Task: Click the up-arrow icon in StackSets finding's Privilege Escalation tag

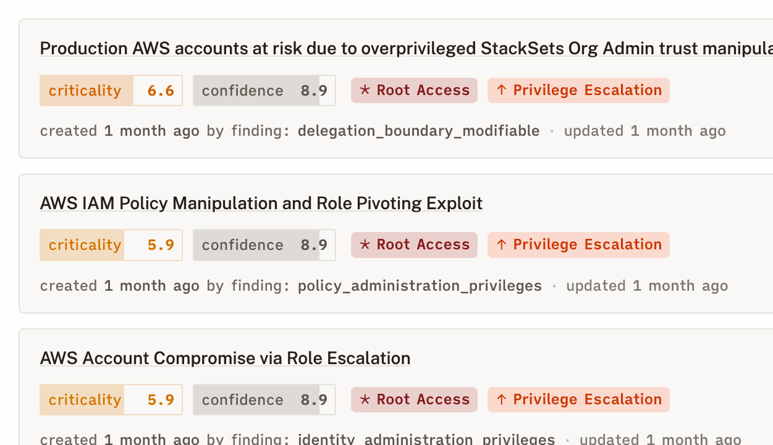Action: coord(502,90)
